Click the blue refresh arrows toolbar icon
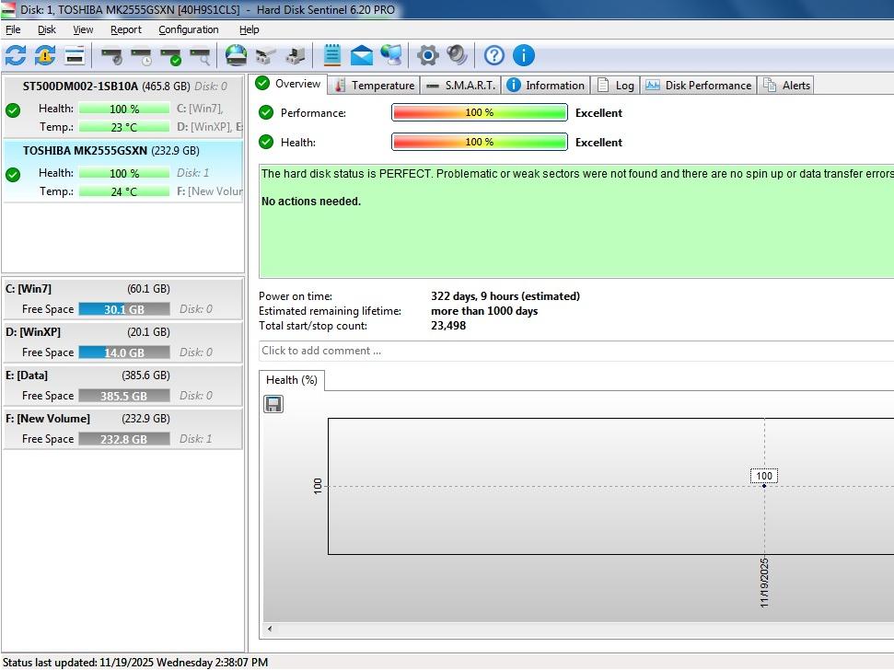The width and height of the screenshot is (894, 670). 16,55
